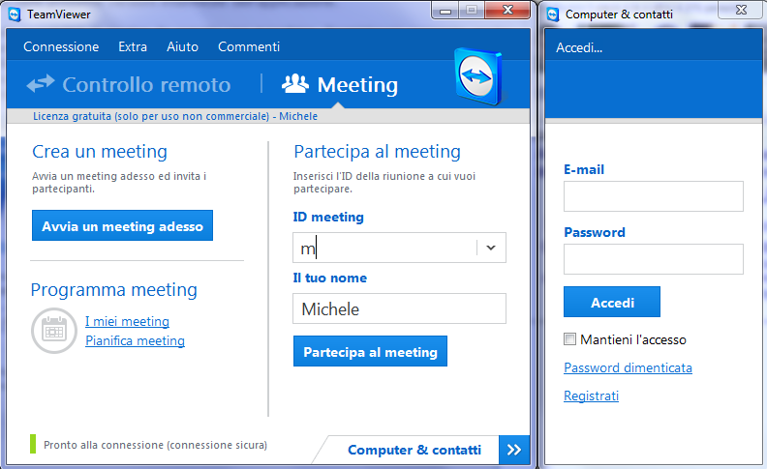Click the calendar icon under Programma meeting
The width and height of the screenshot is (767, 469).
[54, 331]
